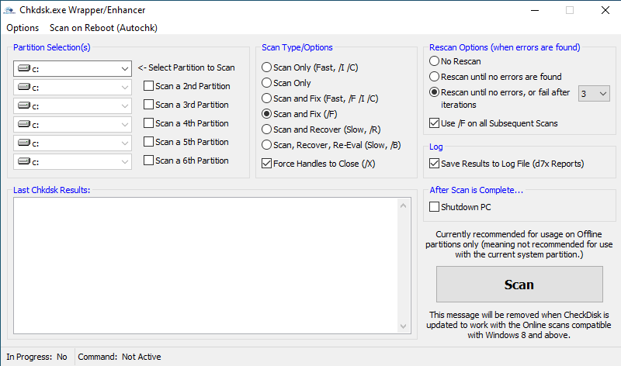Click 'In Progress: No' status entry
621x366 pixels.
pos(36,357)
